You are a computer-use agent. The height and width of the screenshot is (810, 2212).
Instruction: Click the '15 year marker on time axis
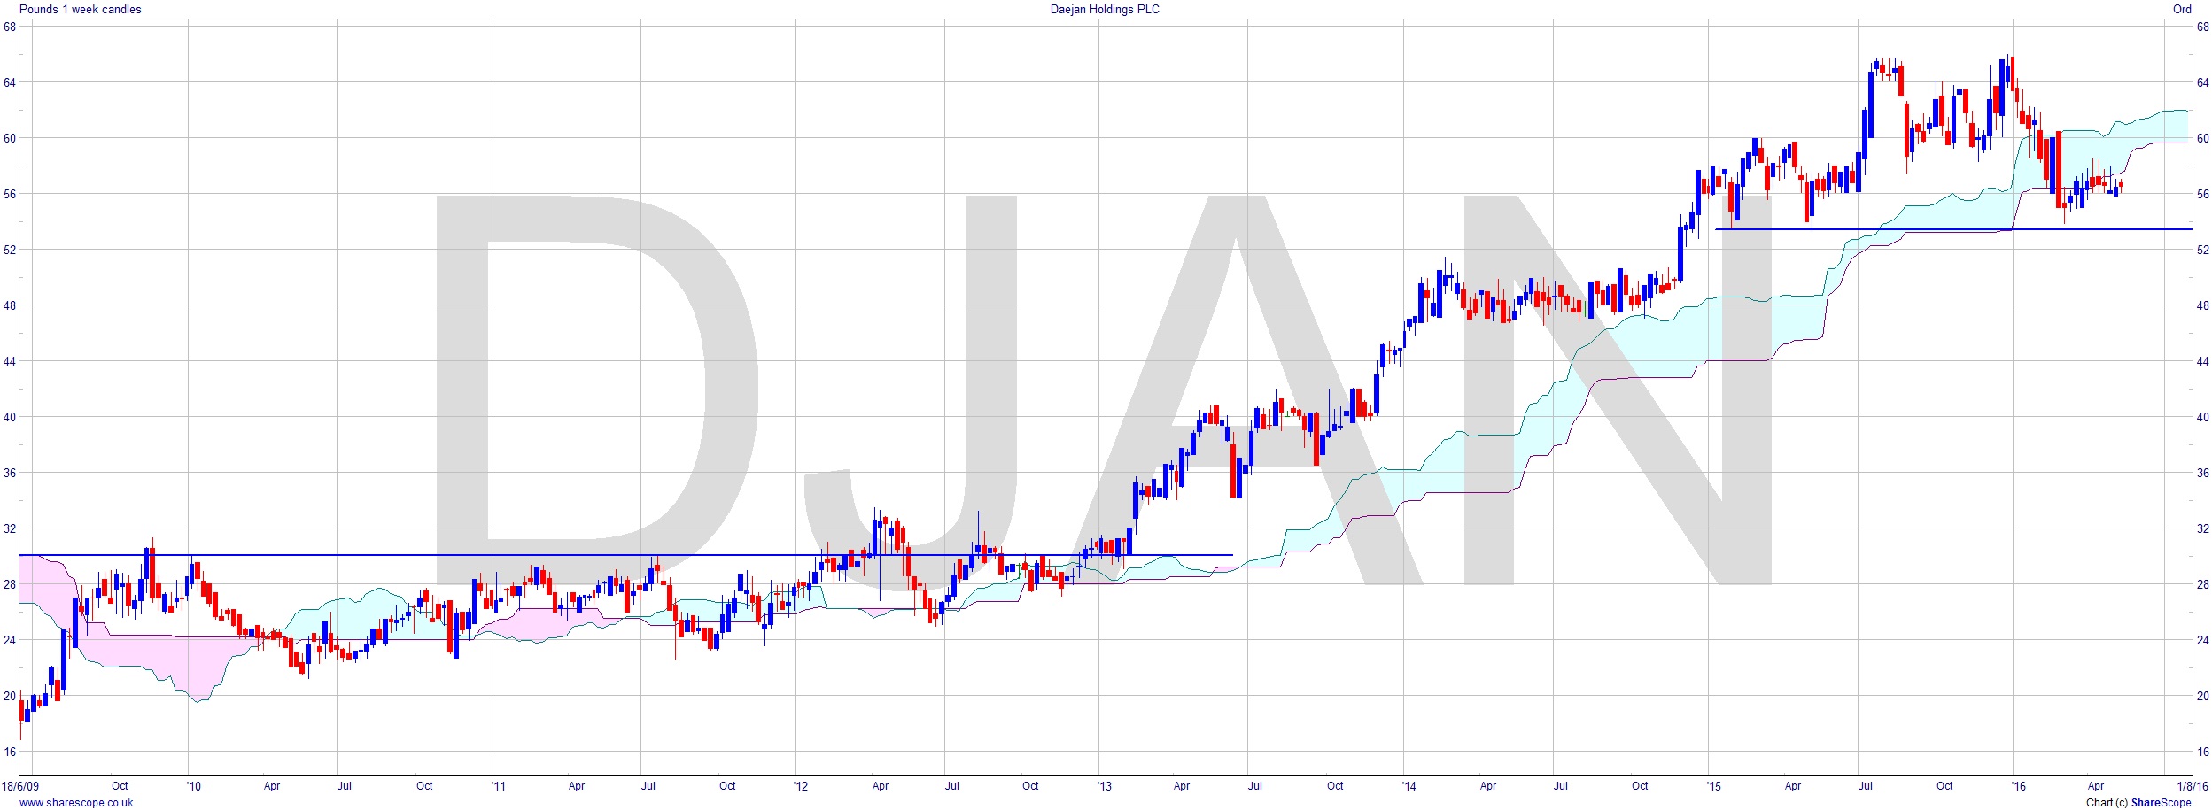pyautogui.click(x=1713, y=786)
